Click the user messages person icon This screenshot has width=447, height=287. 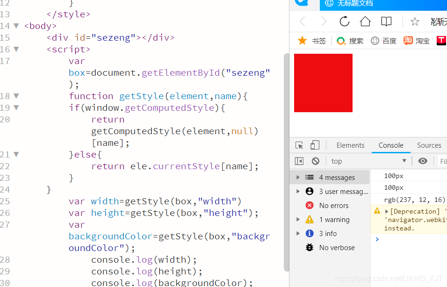pos(310,191)
